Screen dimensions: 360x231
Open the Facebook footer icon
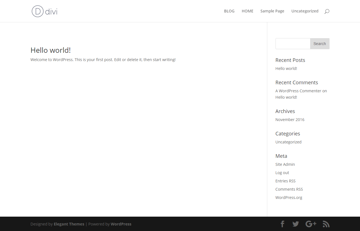tap(282, 224)
